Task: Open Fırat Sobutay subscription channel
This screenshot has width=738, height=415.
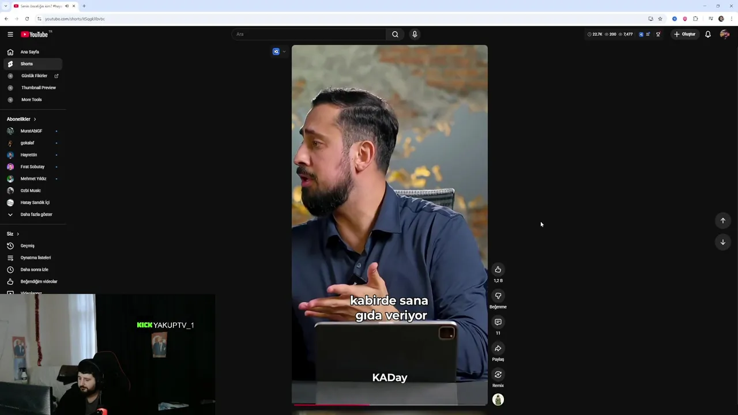Action: tap(32, 167)
